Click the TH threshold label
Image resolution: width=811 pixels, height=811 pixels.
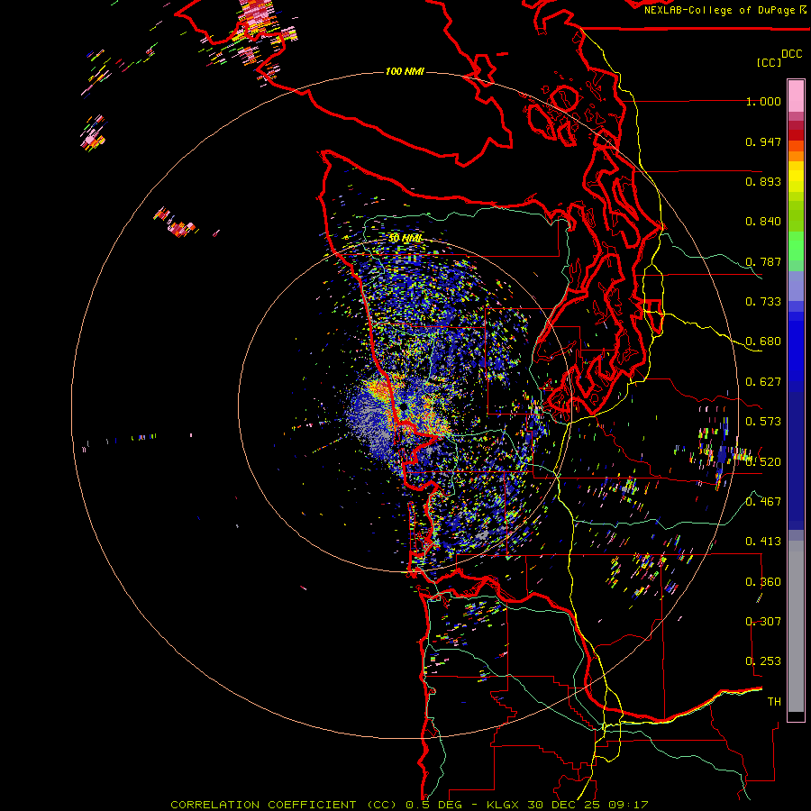(x=774, y=702)
